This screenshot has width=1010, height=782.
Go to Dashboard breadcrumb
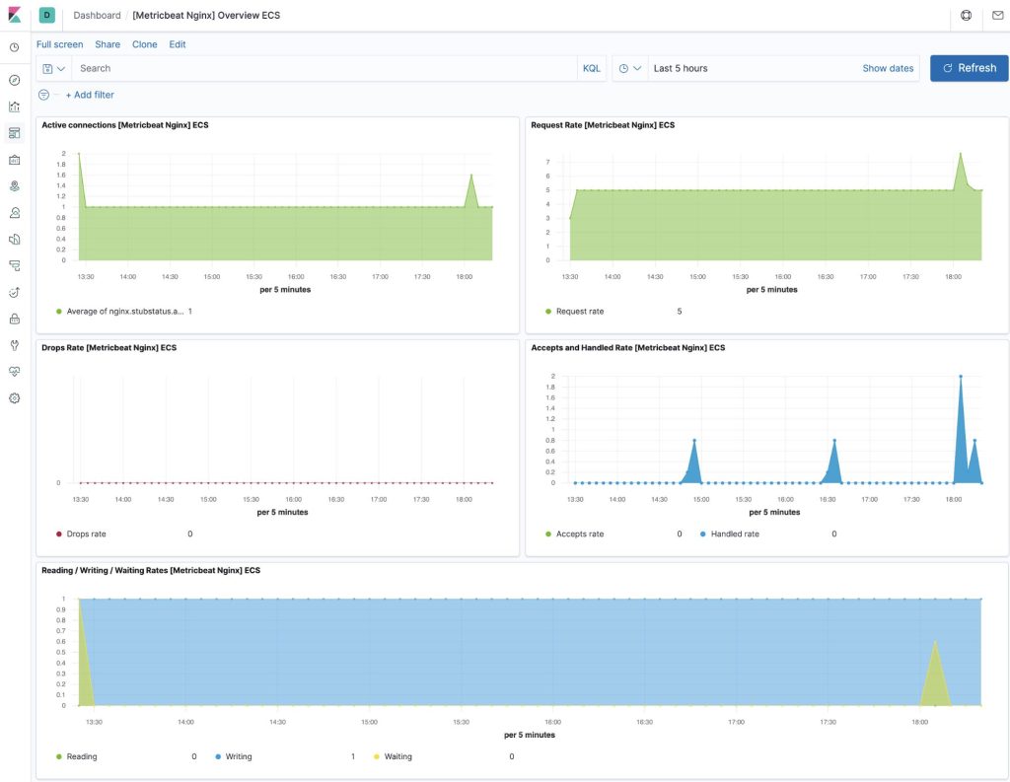click(97, 15)
